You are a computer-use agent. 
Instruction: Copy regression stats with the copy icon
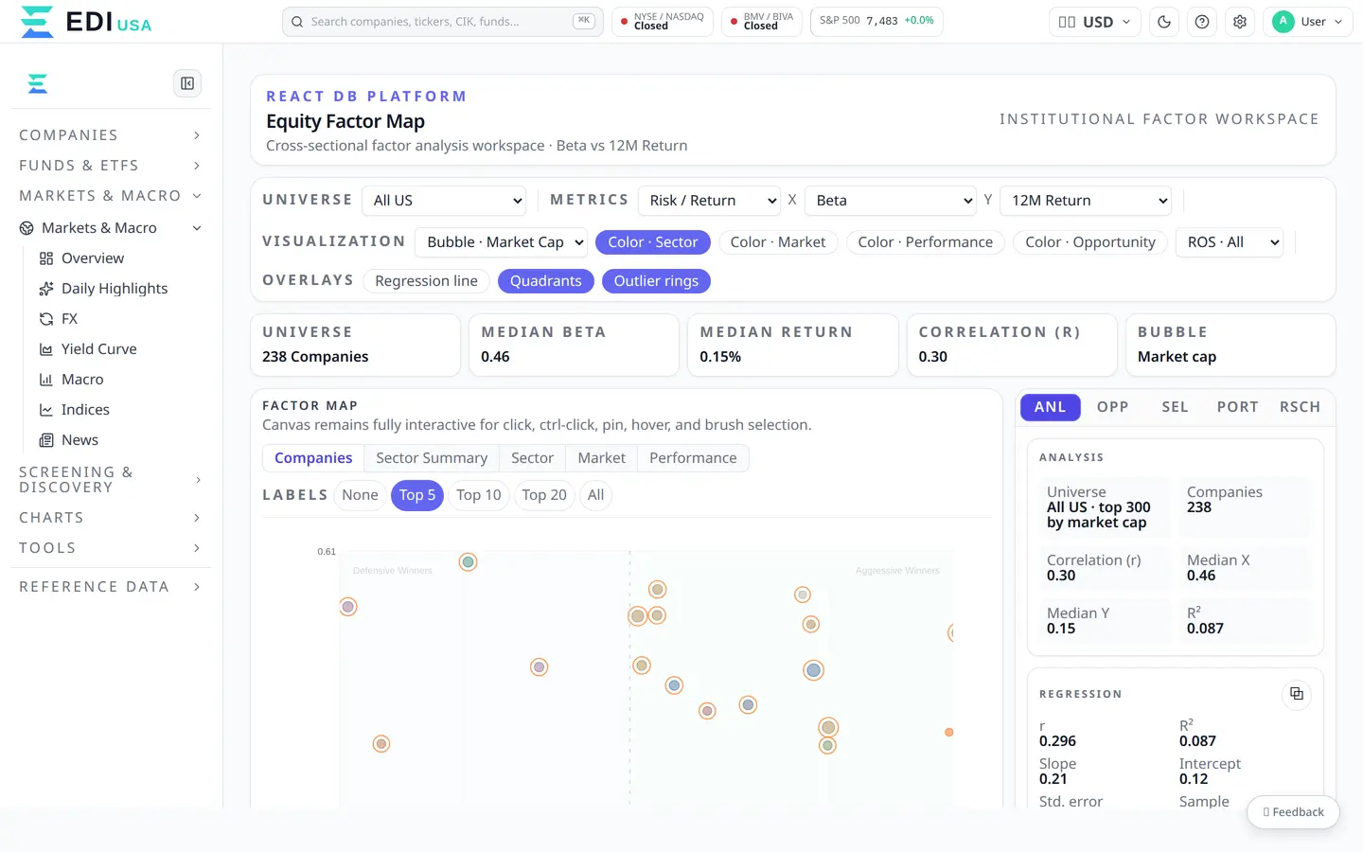click(1297, 694)
